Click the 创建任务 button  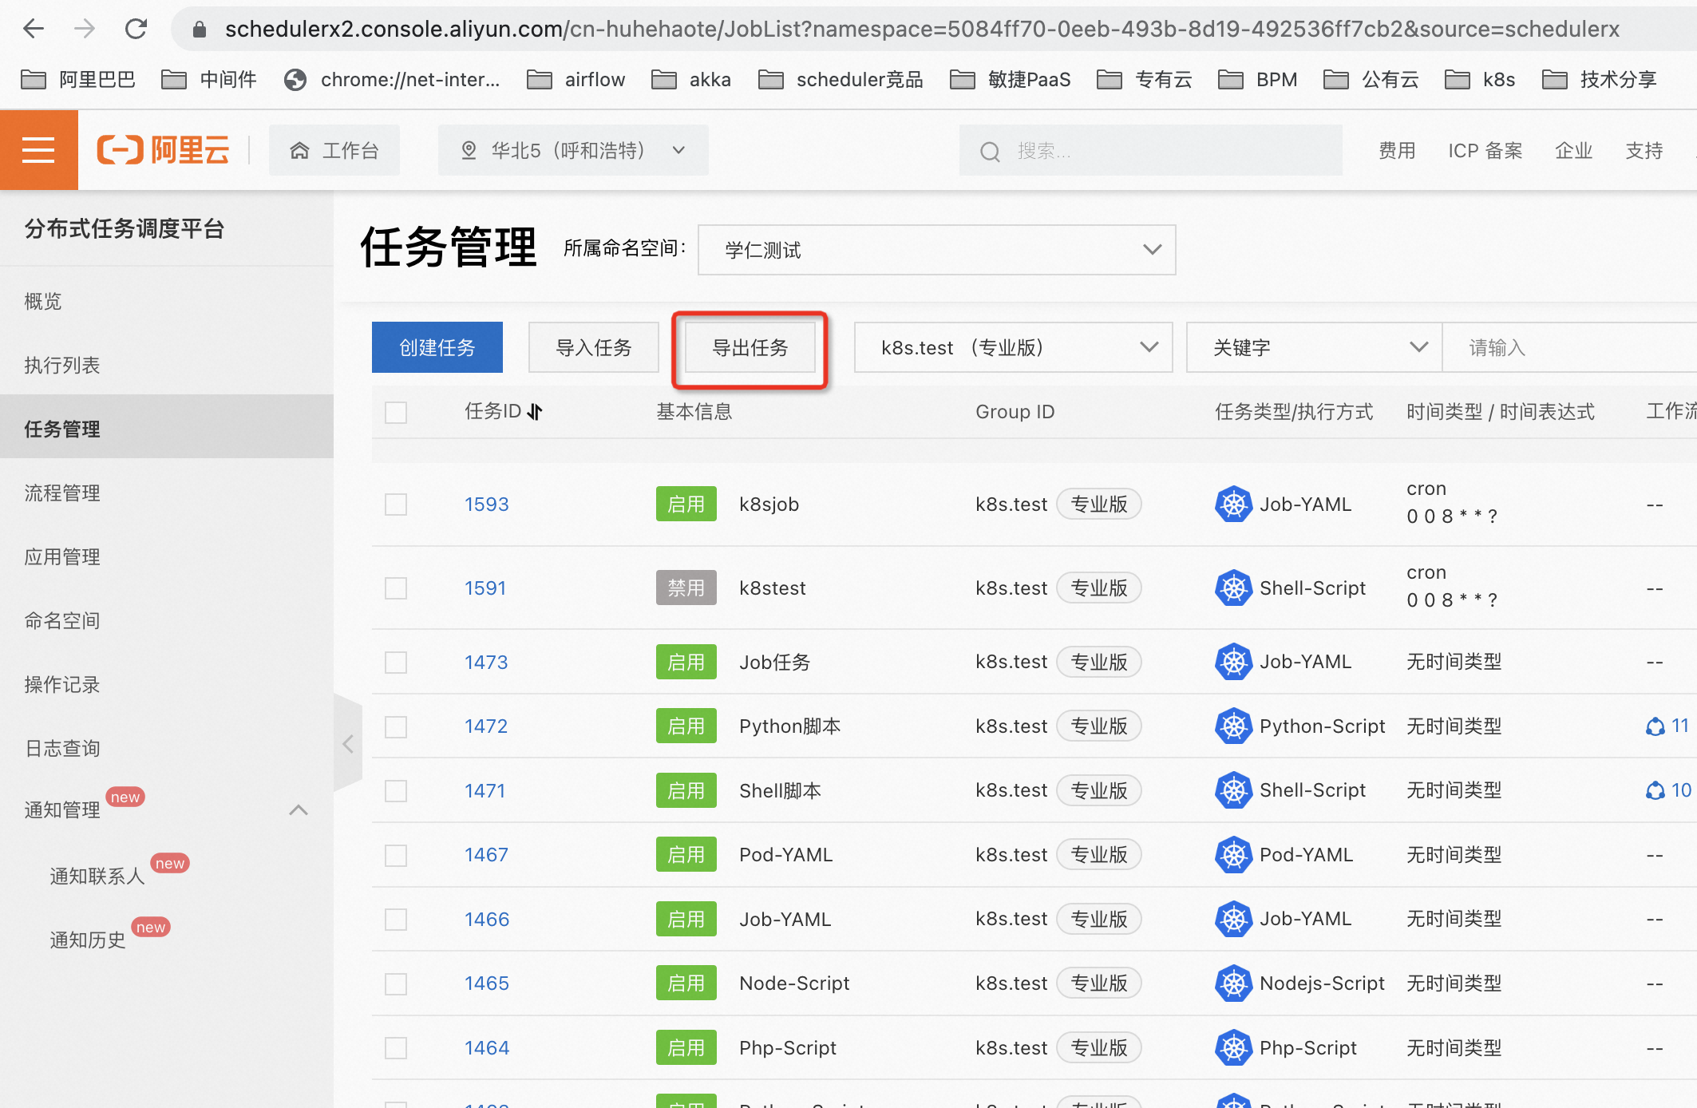coord(437,347)
